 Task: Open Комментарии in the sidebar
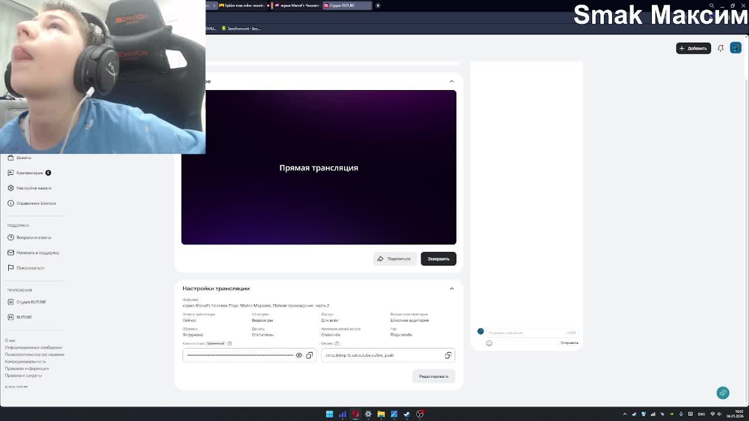click(29, 172)
